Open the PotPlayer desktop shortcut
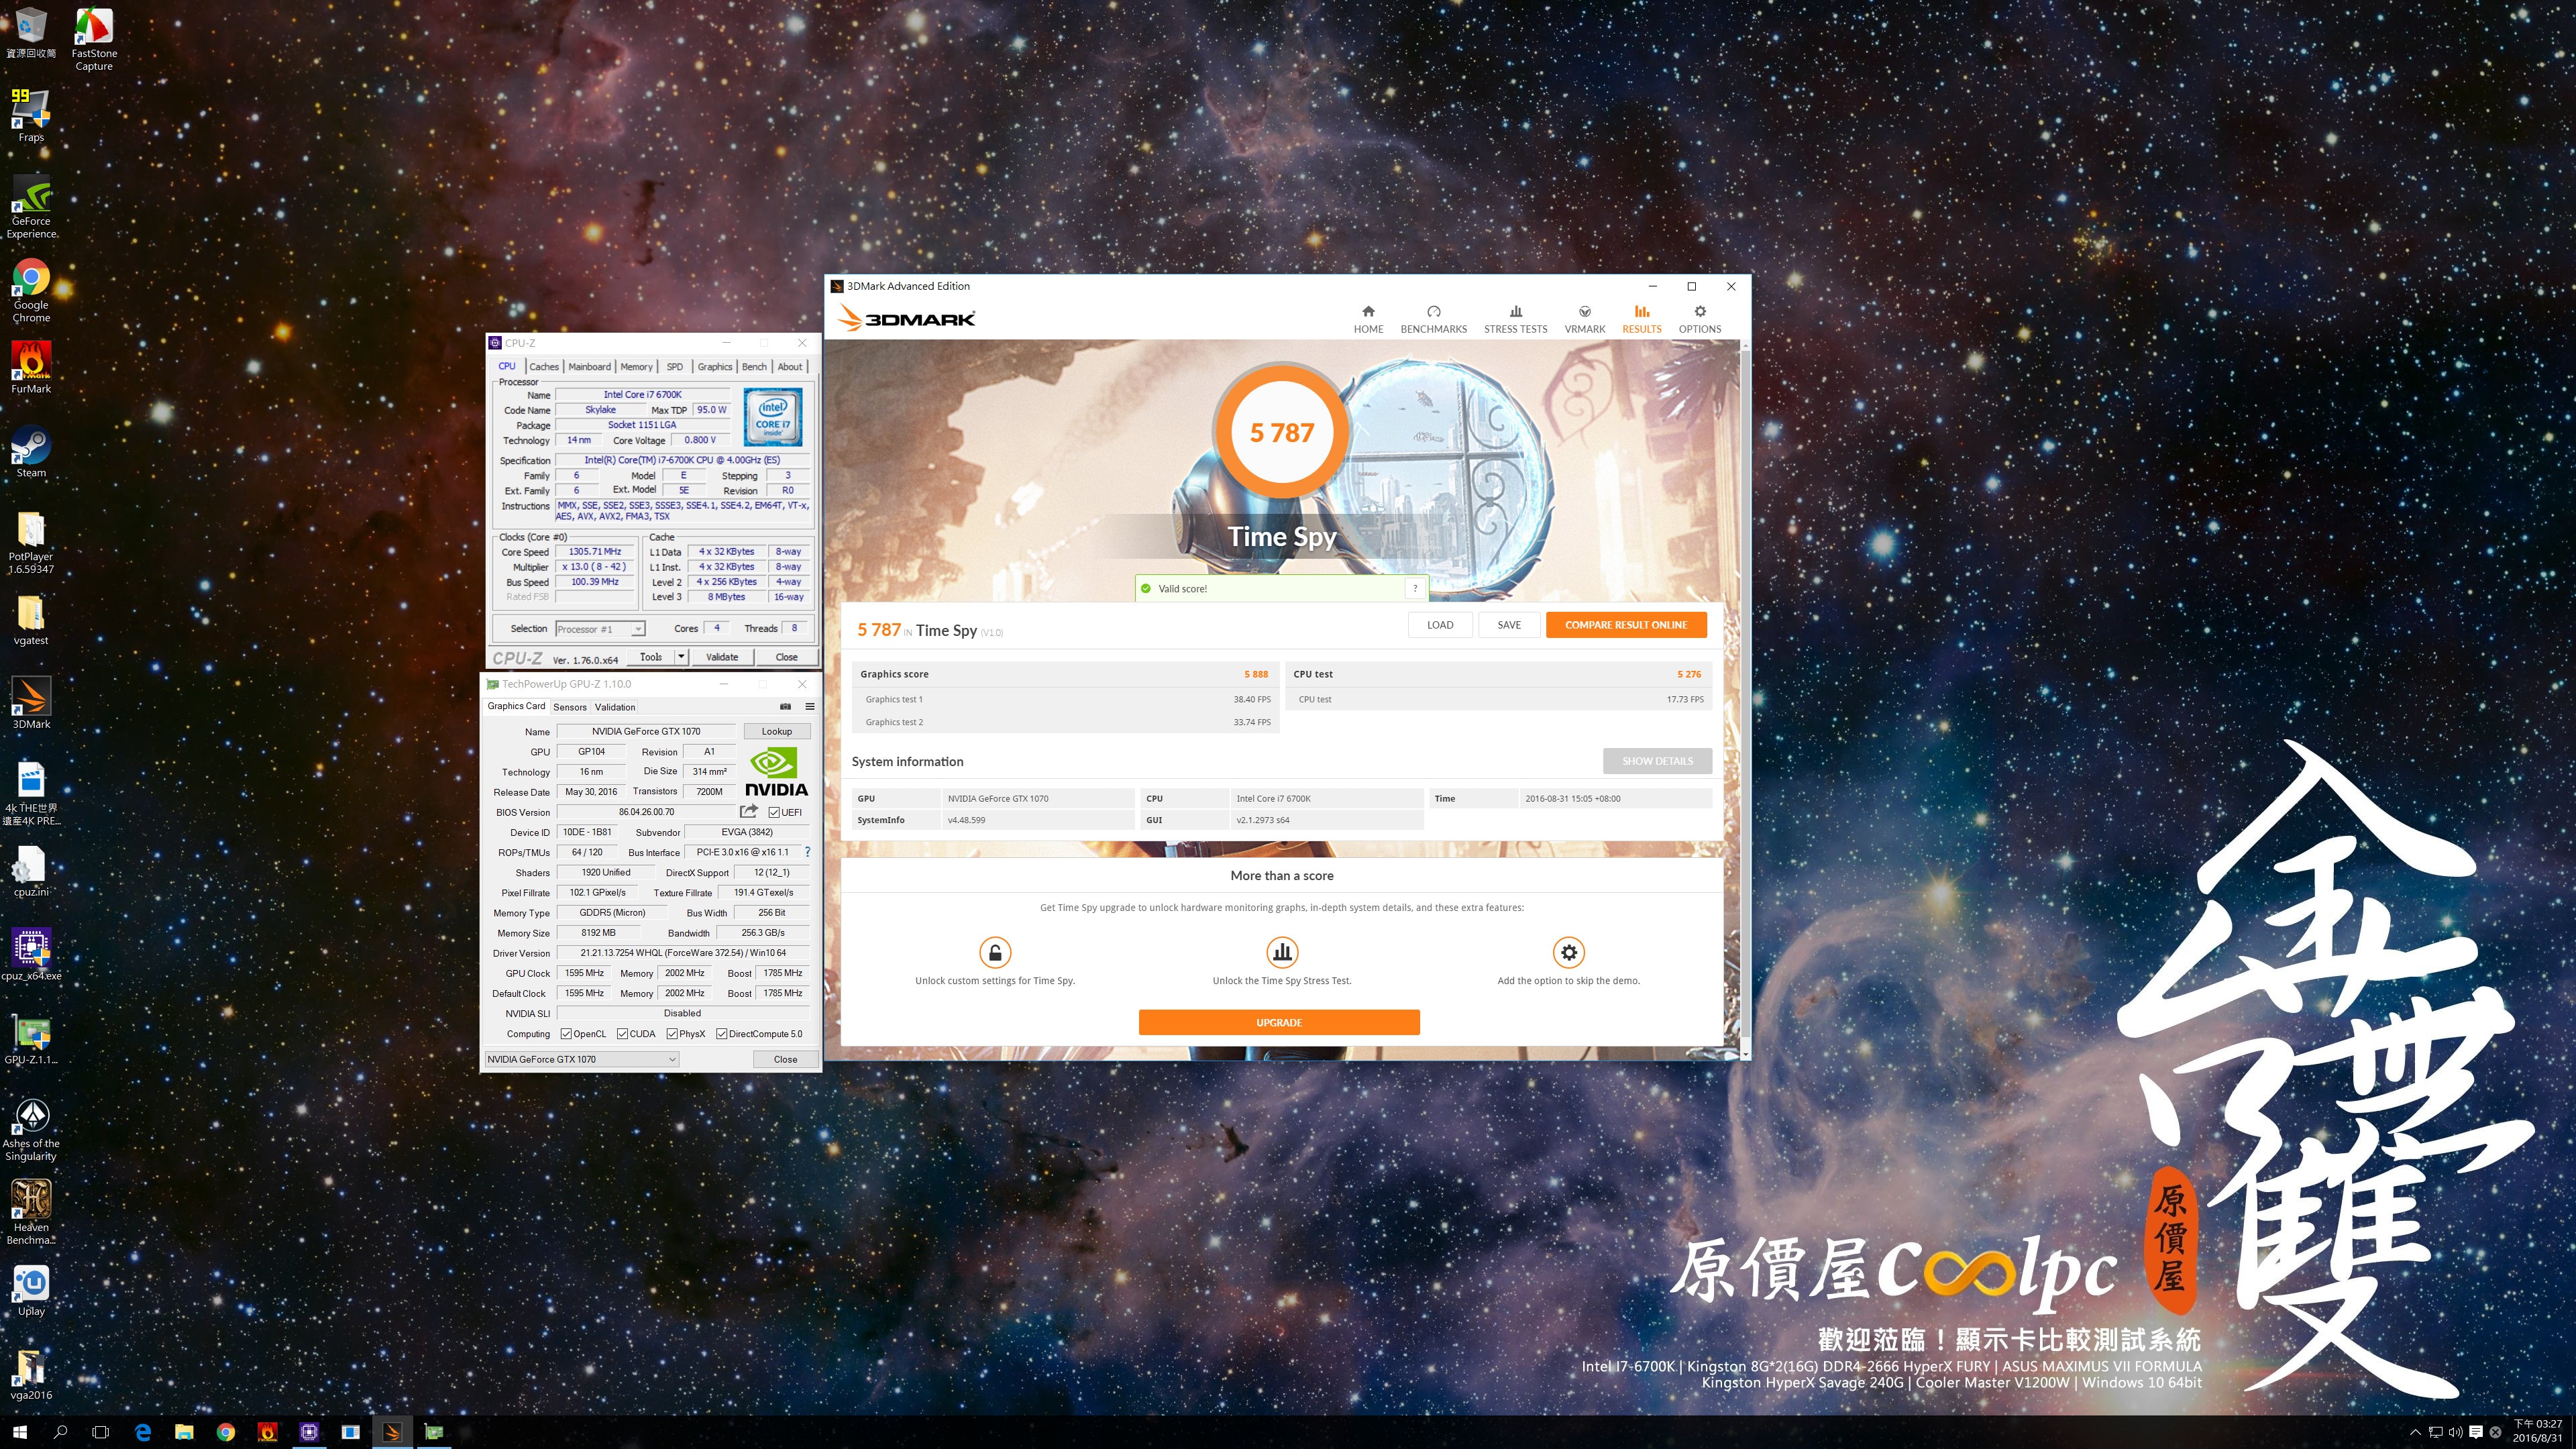This screenshot has height=1449, width=2576. pos(31,542)
